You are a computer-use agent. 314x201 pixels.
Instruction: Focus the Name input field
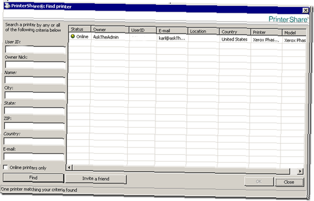click(35, 80)
